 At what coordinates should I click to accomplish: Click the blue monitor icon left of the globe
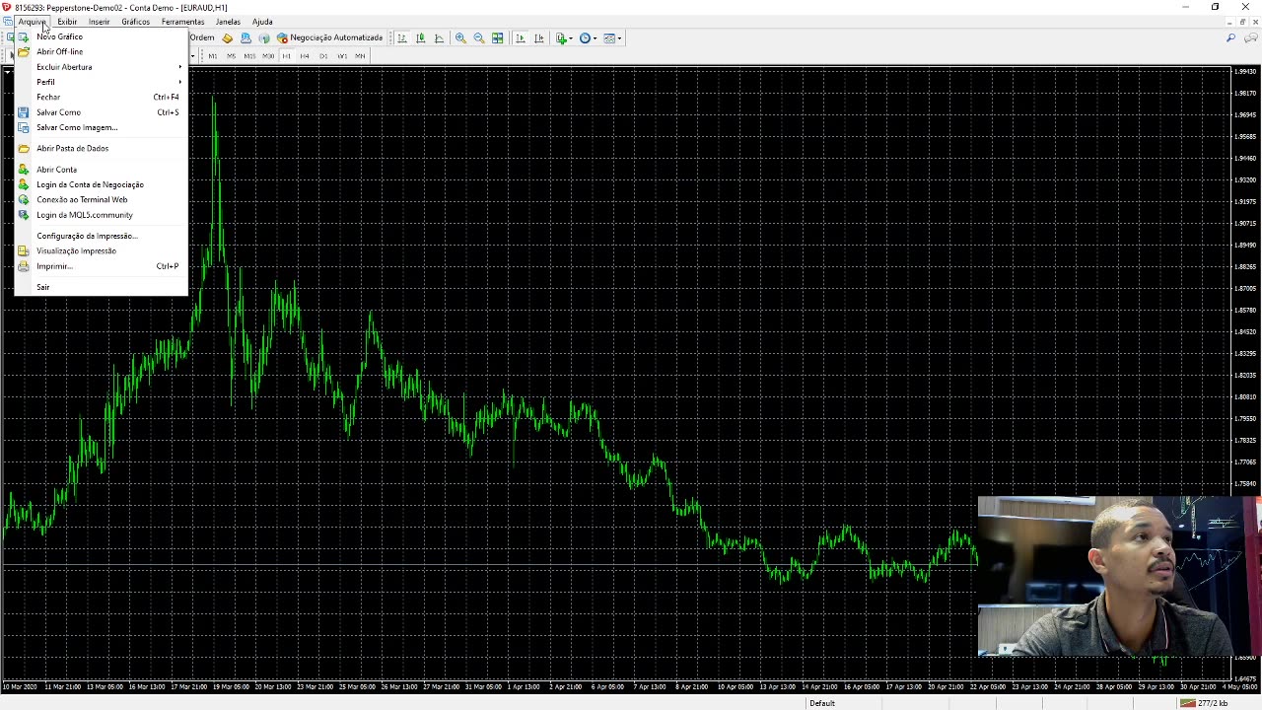pyautogui.click(x=245, y=38)
